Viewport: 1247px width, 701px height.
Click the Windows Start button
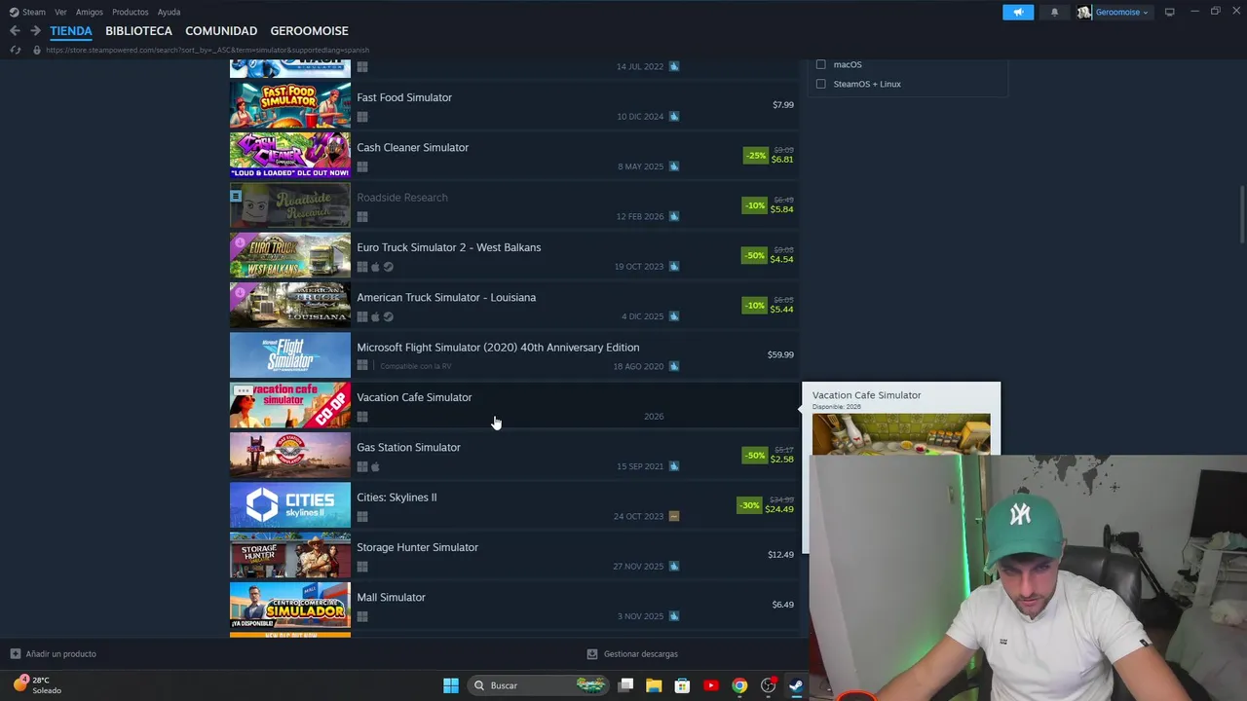pyautogui.click(x=450, y=685)
